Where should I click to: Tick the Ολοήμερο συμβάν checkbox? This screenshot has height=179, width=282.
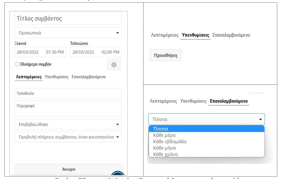pos(18,64)
